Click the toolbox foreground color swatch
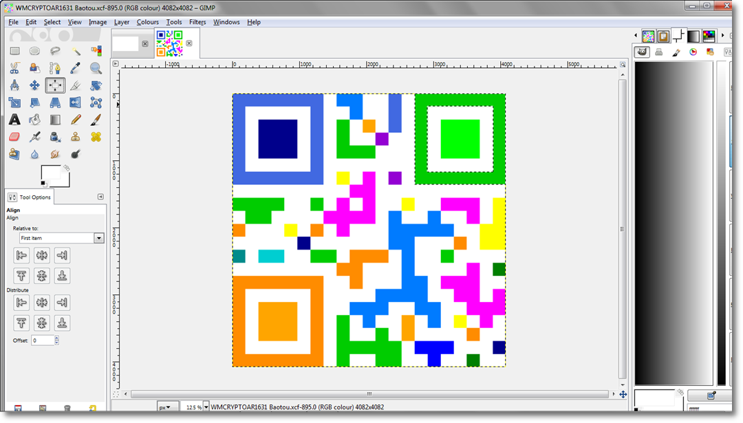 coord(50,173)
